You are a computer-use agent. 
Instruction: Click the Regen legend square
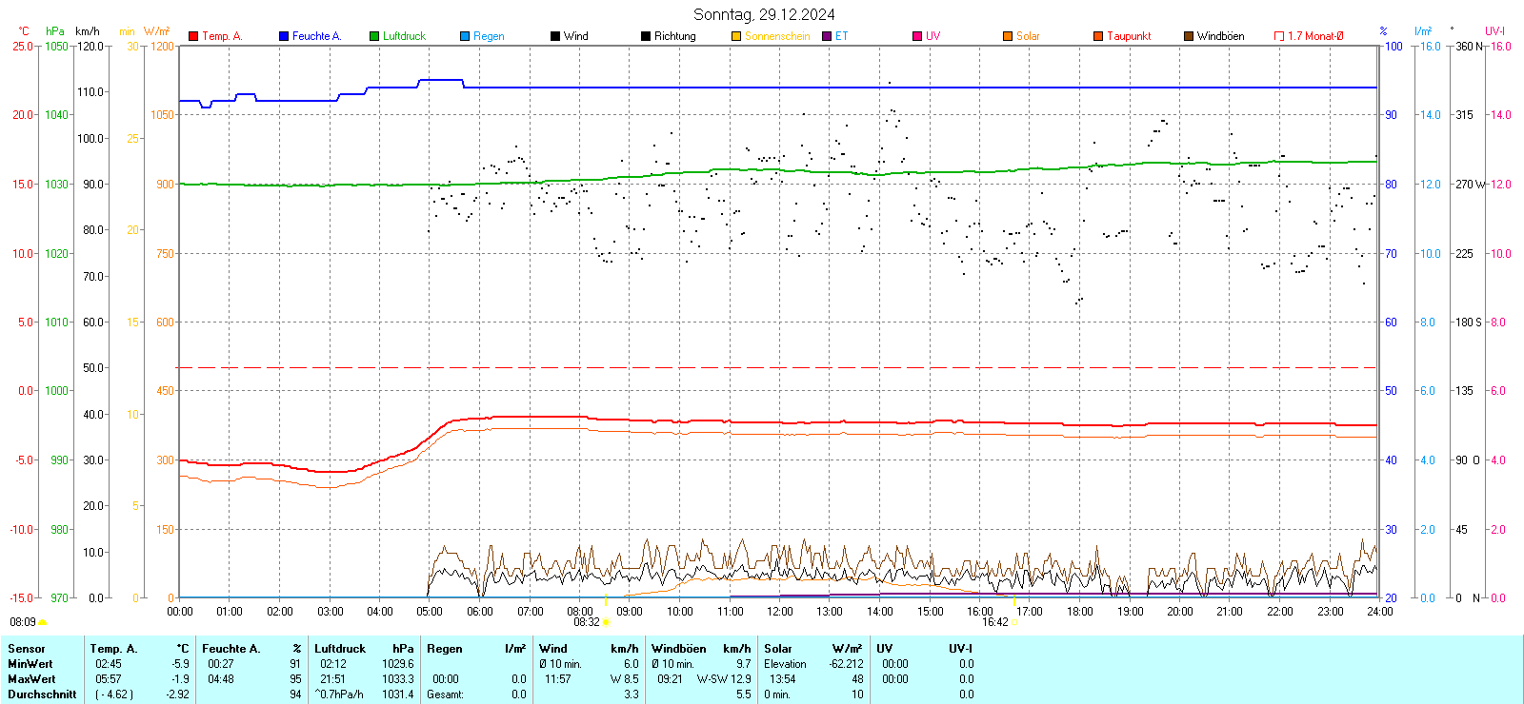pos(465,36)
